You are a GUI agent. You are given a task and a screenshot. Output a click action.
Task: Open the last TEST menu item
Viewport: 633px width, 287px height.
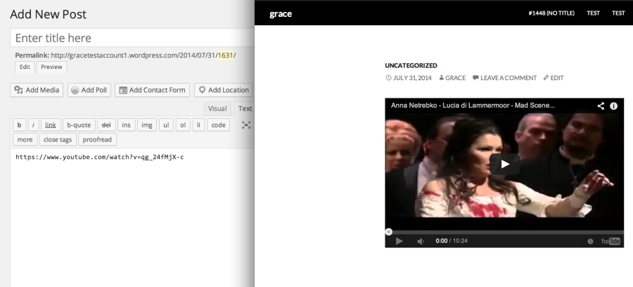(x=618, y=13)
